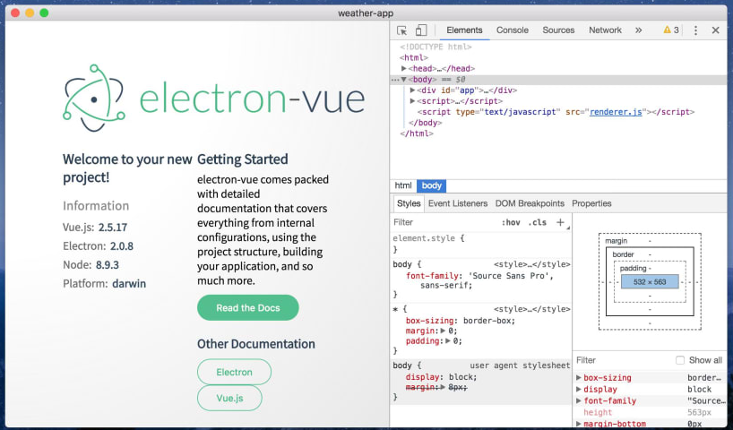Expand the div id app node

pos(412,90)
